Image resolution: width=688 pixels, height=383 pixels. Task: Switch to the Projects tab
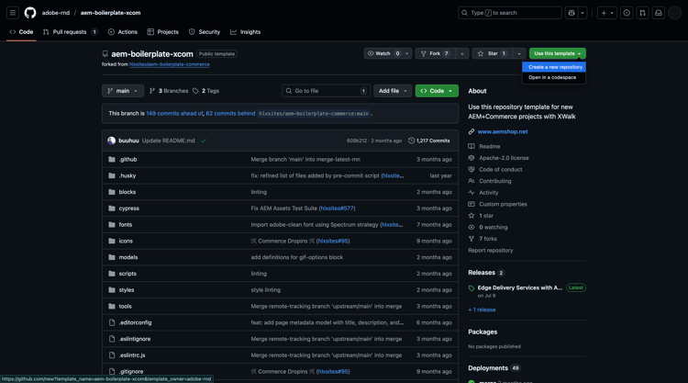162,31
